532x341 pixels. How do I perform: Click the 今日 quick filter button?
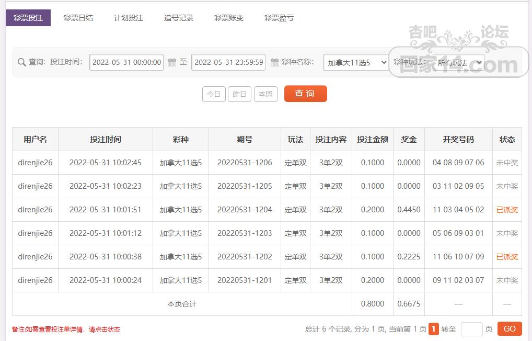[213, 94]
